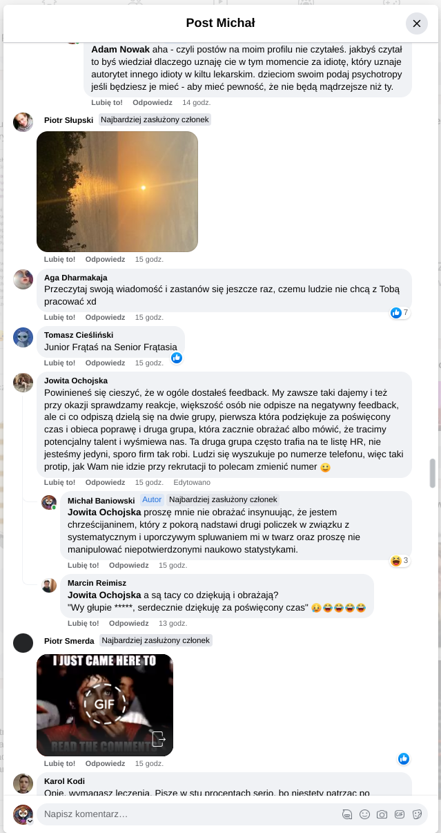The width and height of the screenshot is (441, 833).
Task: Like Jowita Ochojska's comment with Lubię to!
Action: pos(59,482)
